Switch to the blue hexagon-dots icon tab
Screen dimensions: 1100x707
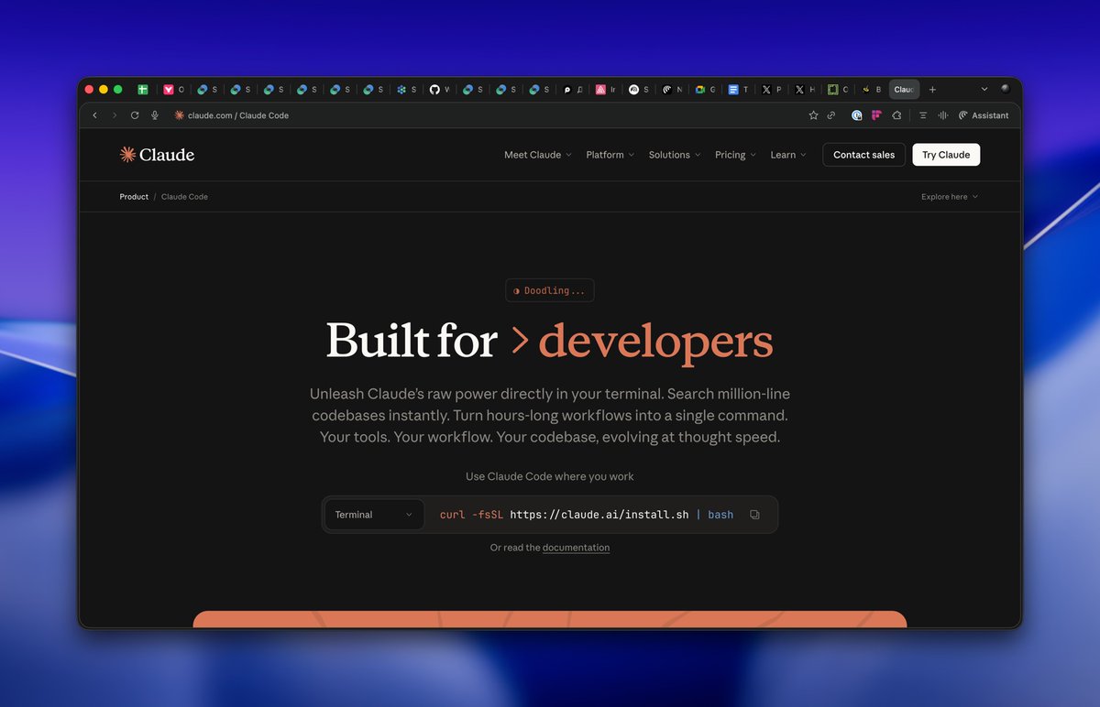pyautogui.click(x=406, y=90)
